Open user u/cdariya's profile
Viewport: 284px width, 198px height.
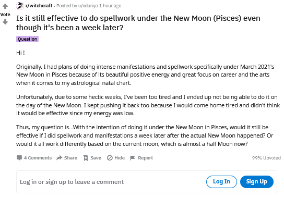pos(88,6)
